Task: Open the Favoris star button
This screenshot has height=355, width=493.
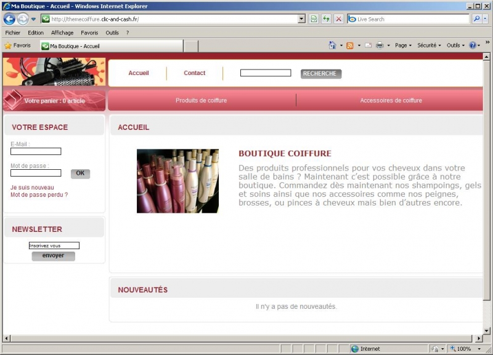Action: click(x=18, y=46)
